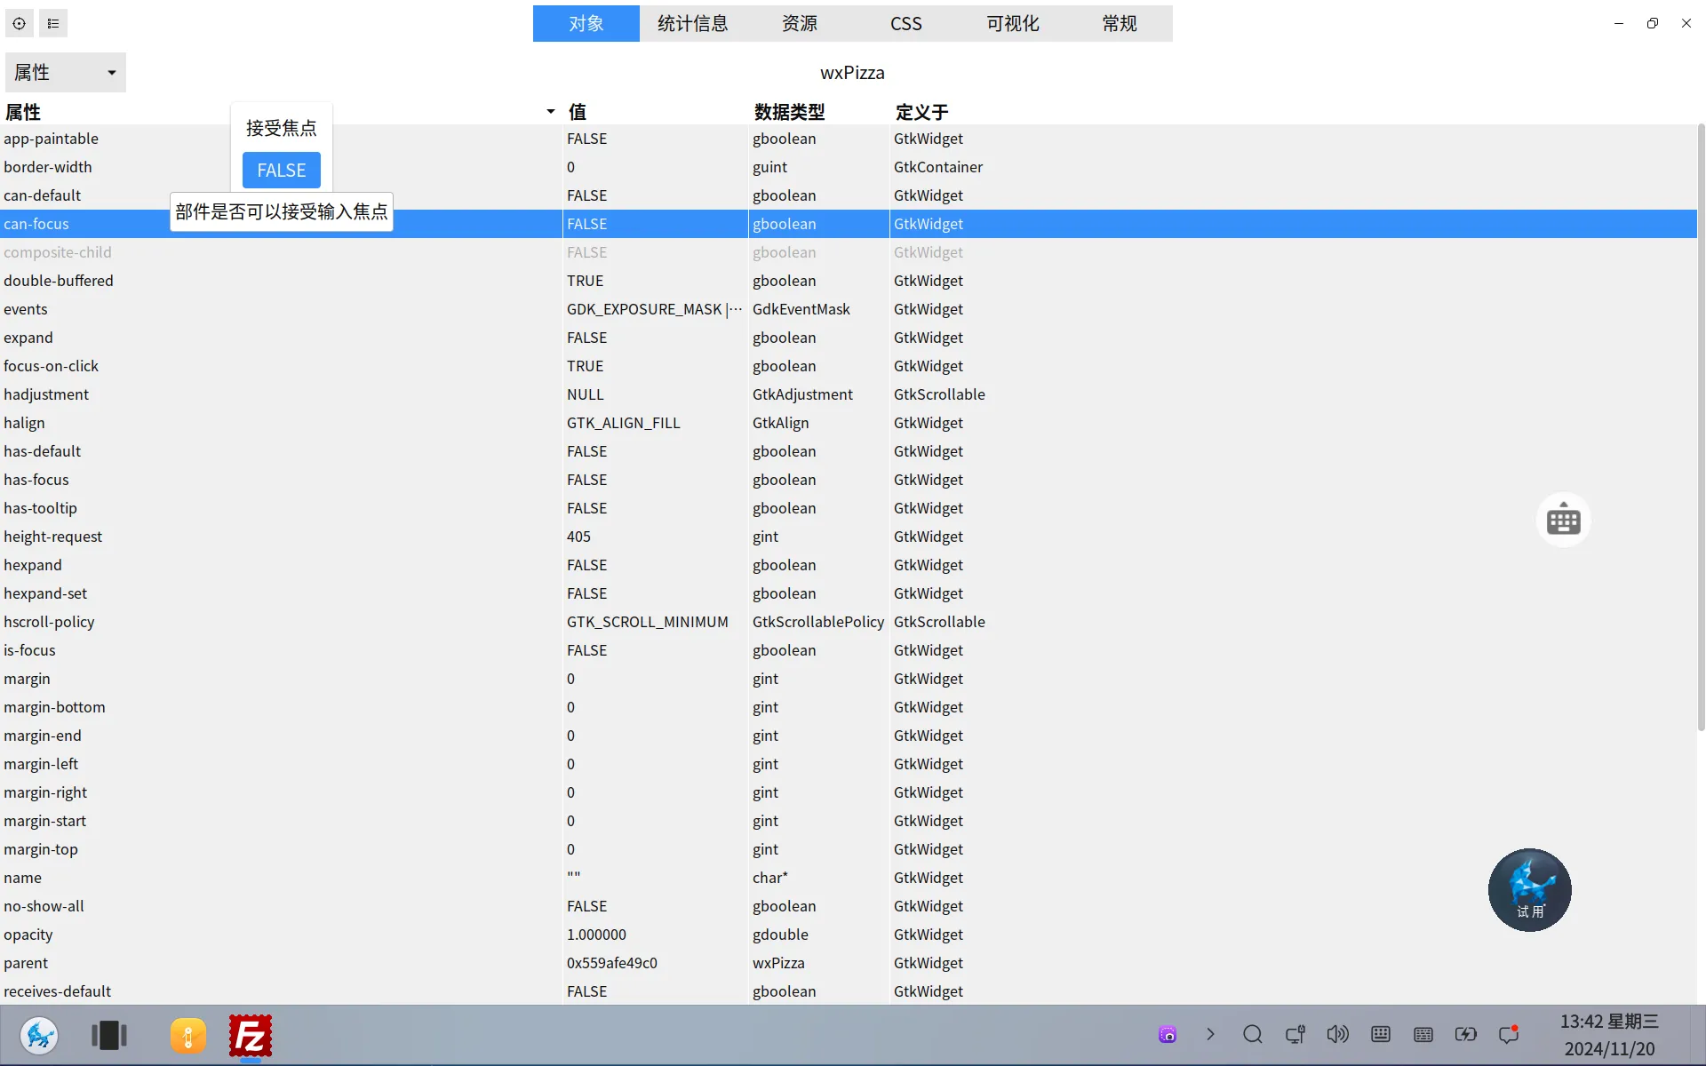Click the empty string value of name
The width and height of the screenshot is (1706, 1066).
coord(574,876)
